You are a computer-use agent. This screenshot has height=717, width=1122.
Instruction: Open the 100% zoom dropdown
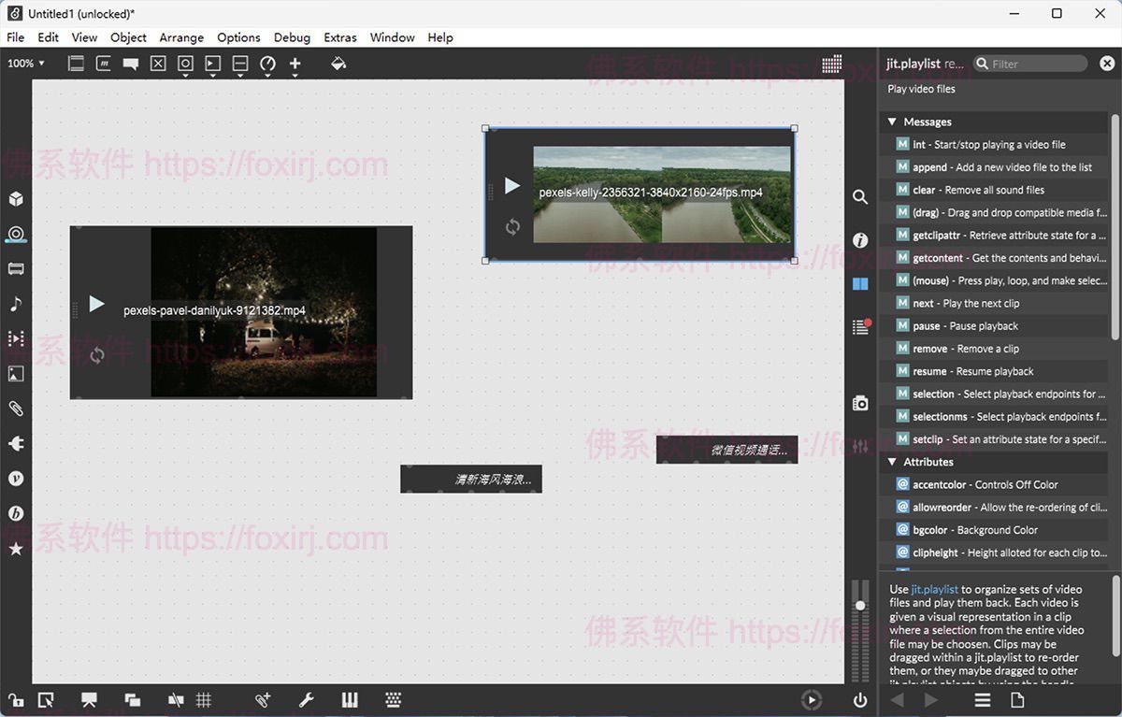click(26, 64)
